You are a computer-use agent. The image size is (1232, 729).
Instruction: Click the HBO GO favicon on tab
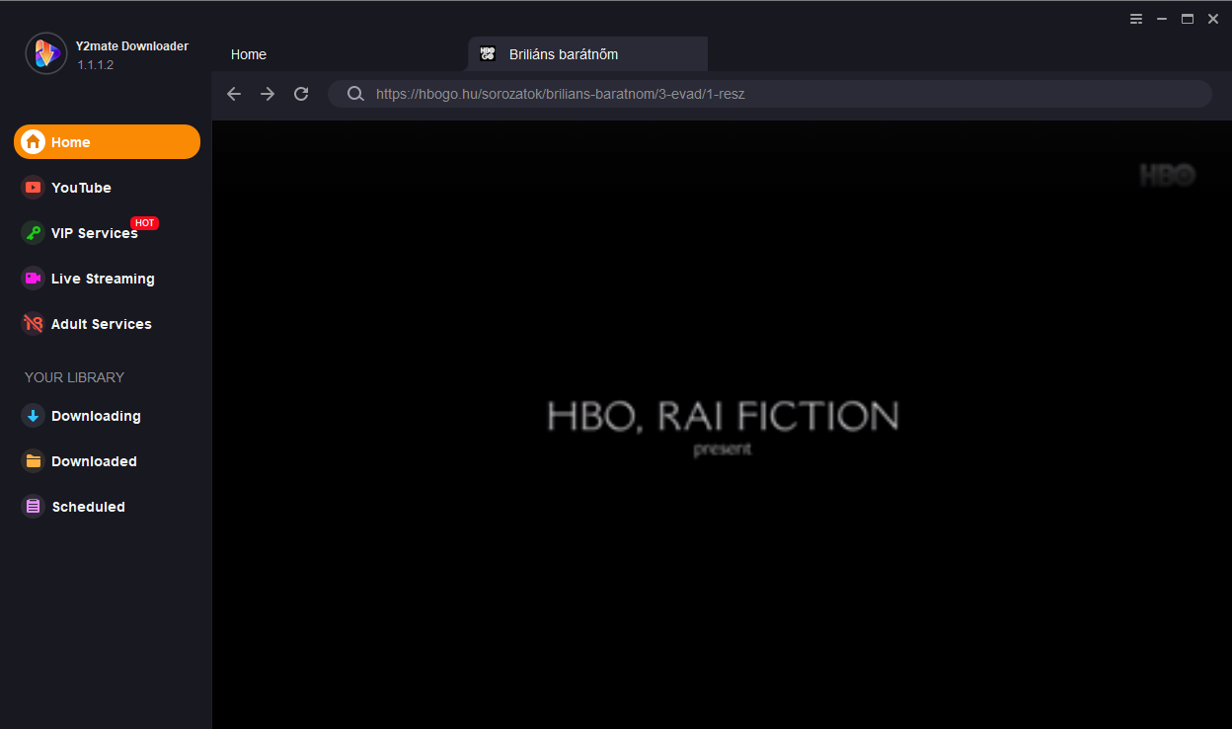coord(488,54)
